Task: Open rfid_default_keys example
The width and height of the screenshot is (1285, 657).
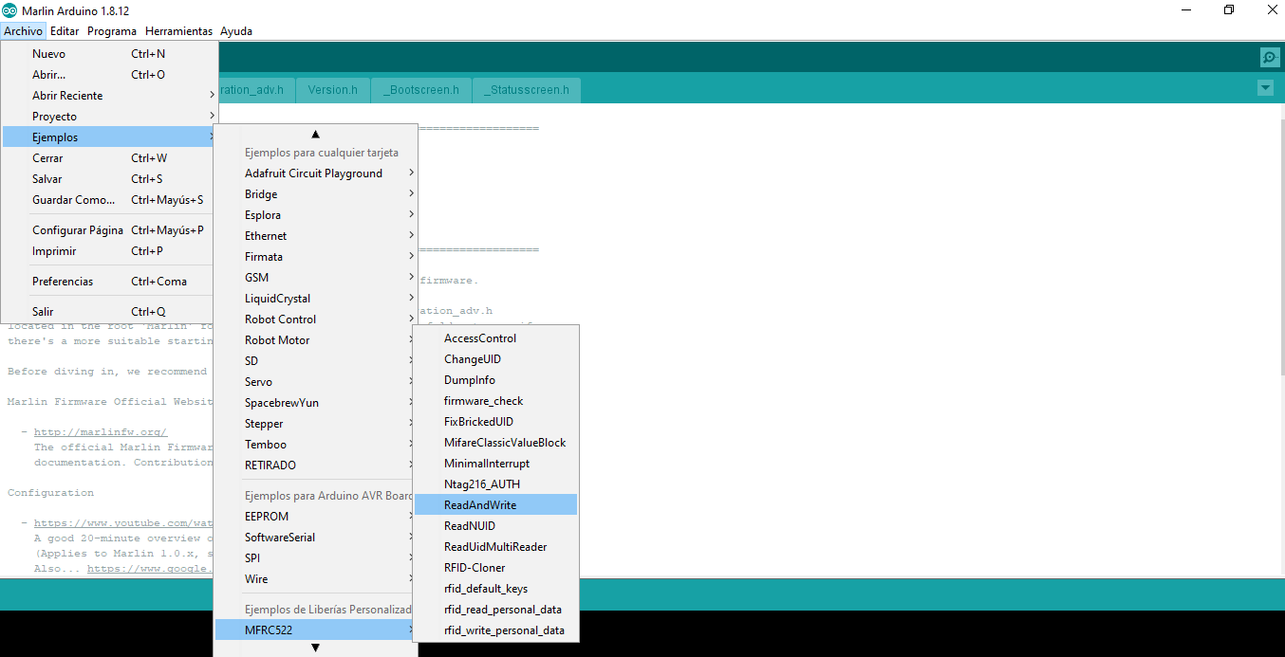Action: (x=495, y=589)
